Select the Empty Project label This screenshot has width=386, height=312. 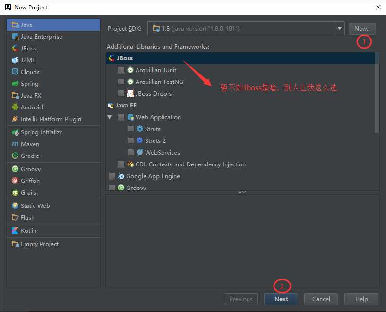(40, 244)
